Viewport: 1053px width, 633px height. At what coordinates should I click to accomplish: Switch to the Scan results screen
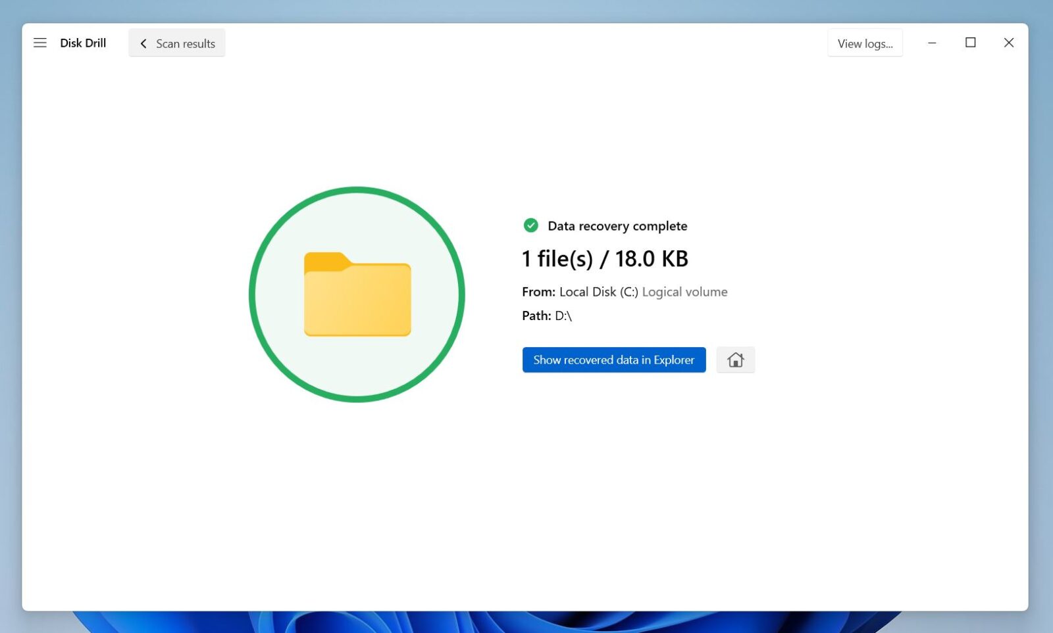185,43
